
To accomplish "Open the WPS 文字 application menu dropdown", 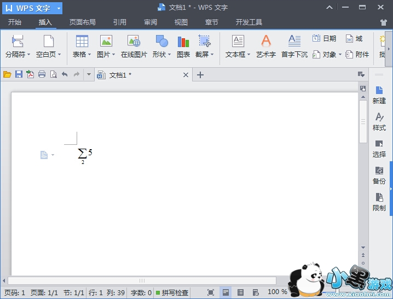I will pyautogui.click(x=59, y=8).
